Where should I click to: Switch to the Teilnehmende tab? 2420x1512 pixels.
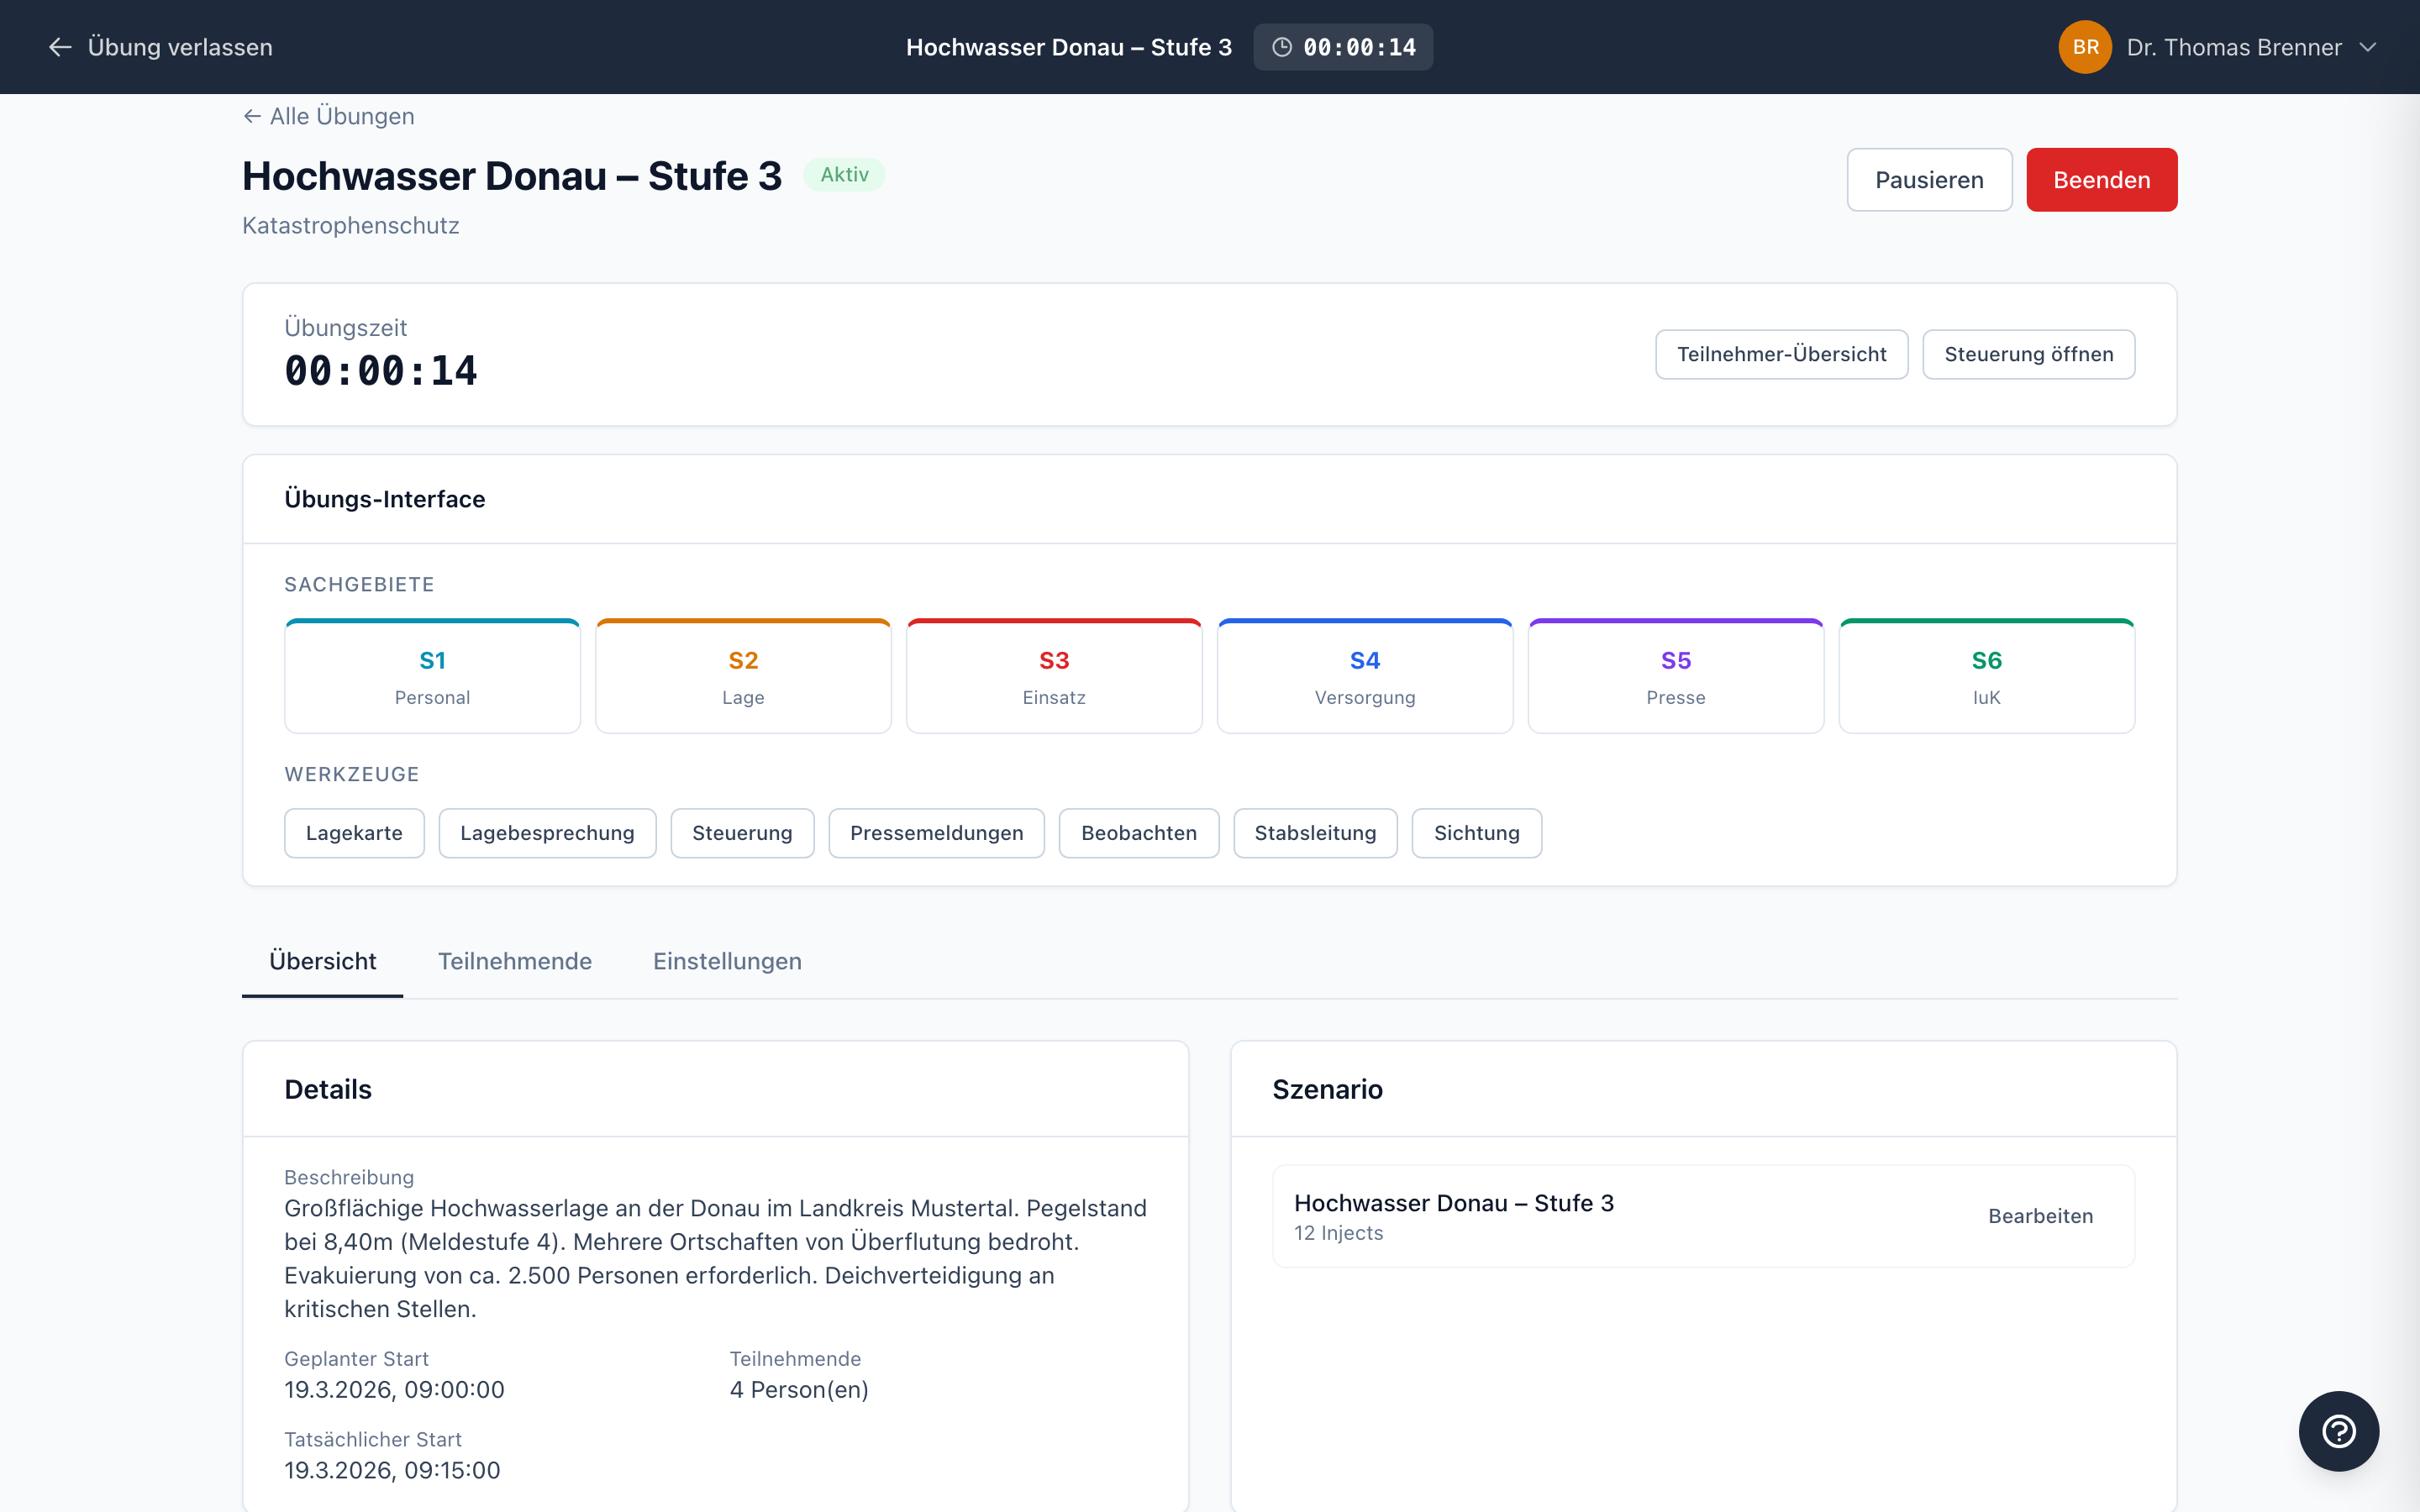[514, 961]
